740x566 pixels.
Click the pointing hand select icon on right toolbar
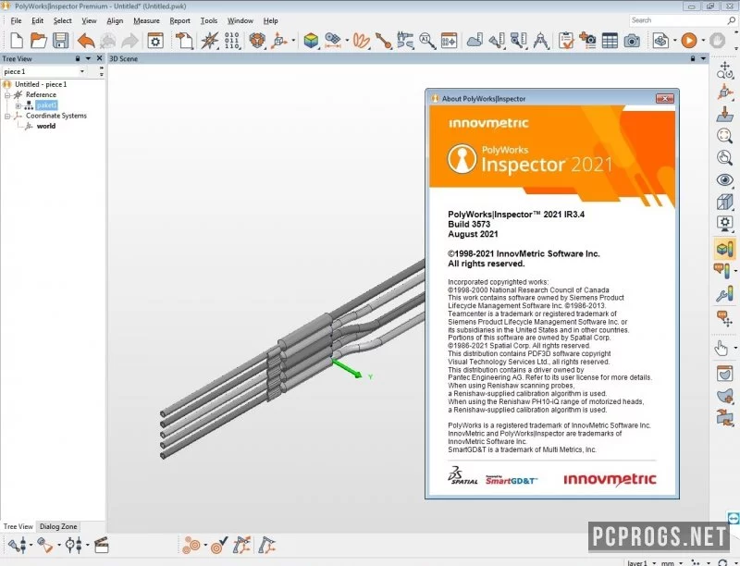(721, 348)
